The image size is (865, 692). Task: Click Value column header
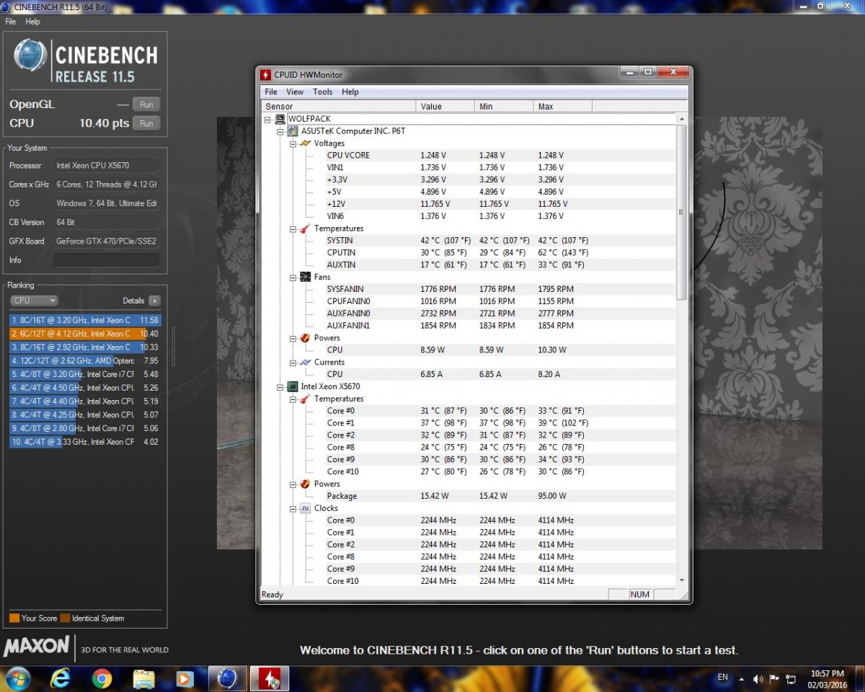(x=445, y=107)
